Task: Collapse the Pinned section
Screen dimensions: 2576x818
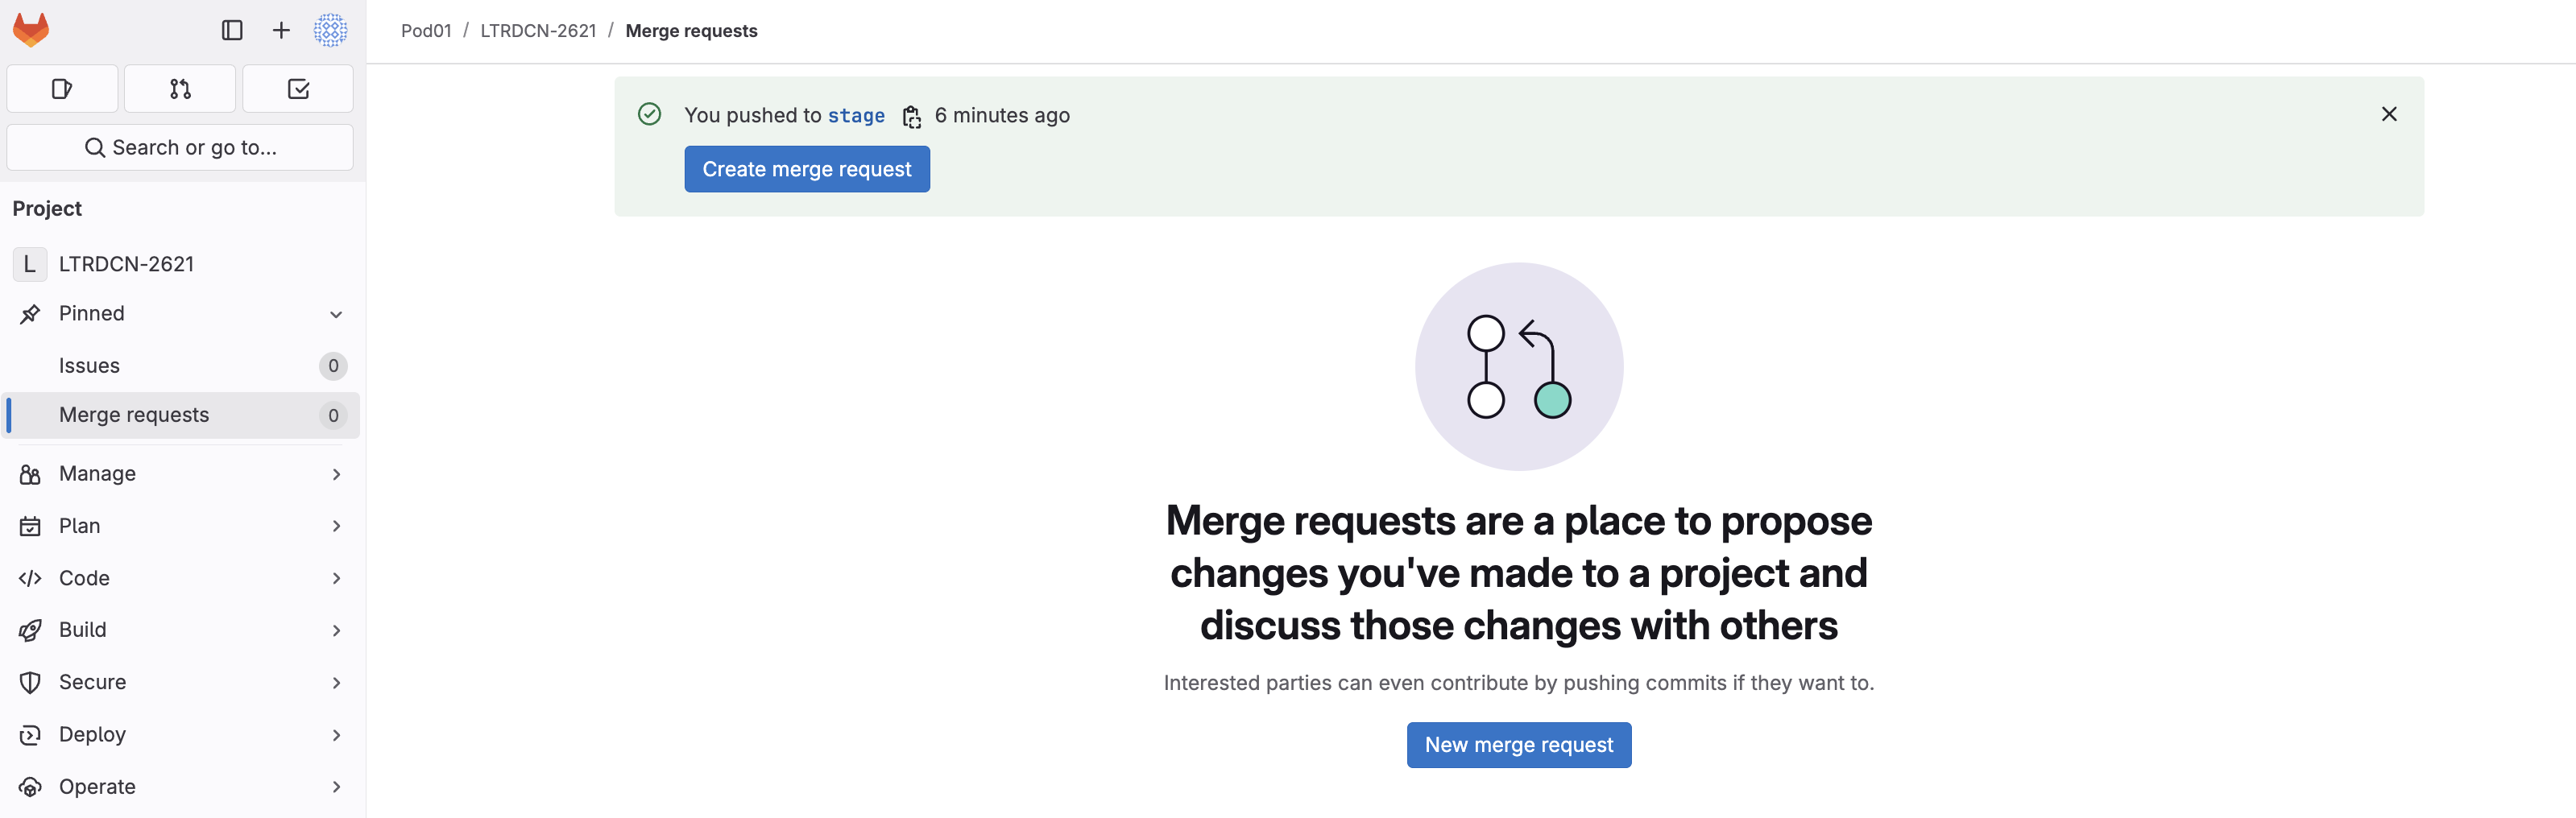Action: (336, 314)
